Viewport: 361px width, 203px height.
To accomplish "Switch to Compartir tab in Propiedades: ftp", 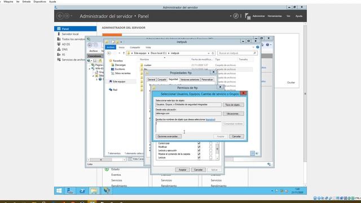I will [162, 80].
